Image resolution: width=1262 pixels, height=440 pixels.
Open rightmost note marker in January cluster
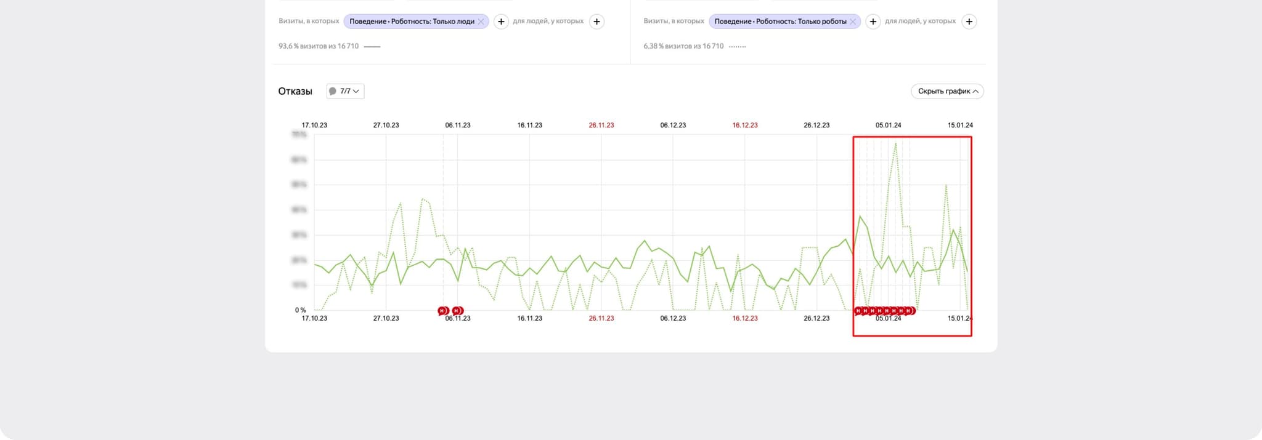910,311
